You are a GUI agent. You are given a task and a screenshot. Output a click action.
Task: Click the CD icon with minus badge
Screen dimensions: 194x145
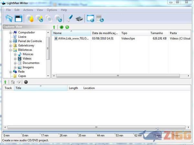(x=59, y=18)
